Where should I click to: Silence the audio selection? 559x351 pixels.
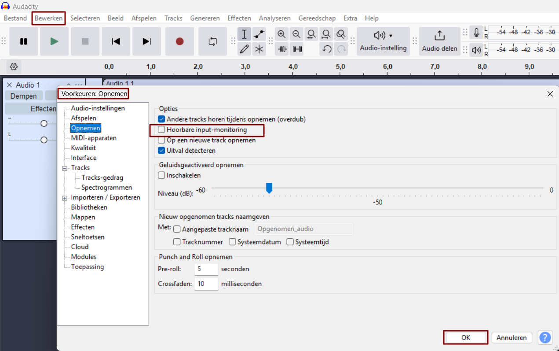click(297, 49)
